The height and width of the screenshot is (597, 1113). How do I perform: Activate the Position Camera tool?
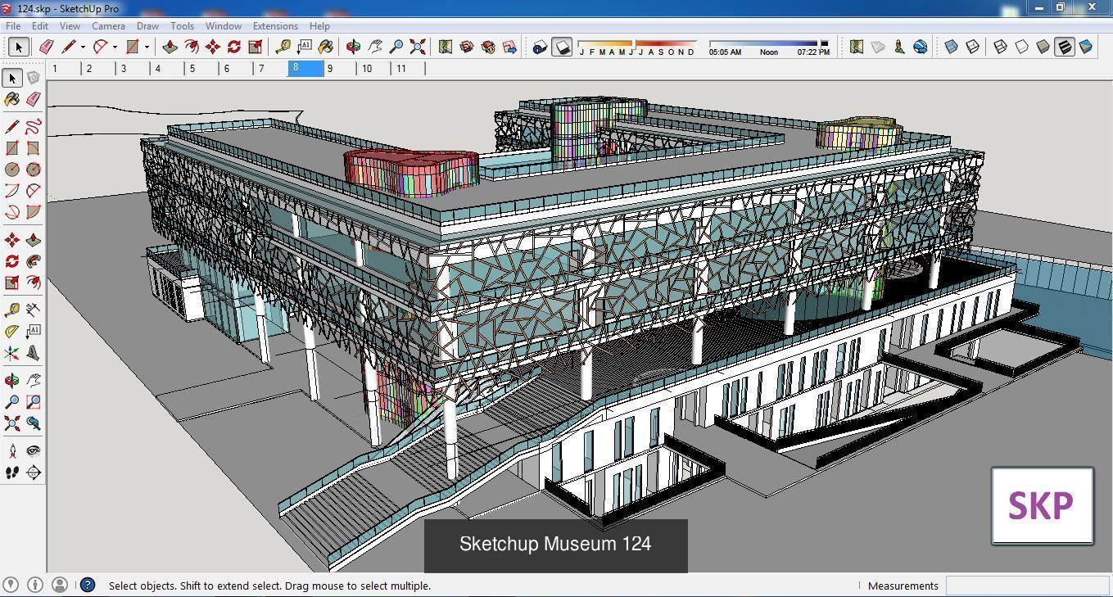[x=12, y=451]
